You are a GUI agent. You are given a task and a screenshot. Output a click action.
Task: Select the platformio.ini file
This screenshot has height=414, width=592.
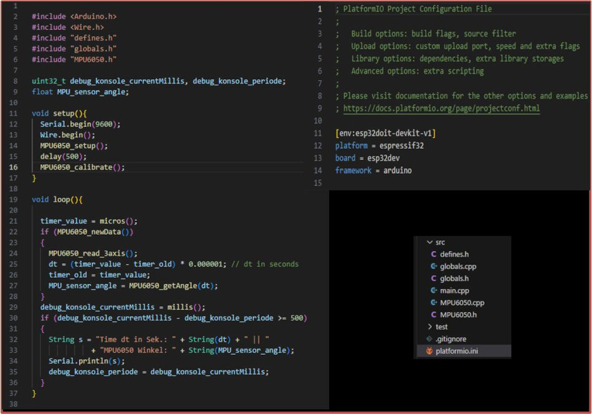click(456, 351)
